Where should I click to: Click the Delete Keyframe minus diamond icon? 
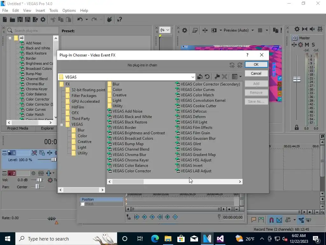[x=175, y=217]
